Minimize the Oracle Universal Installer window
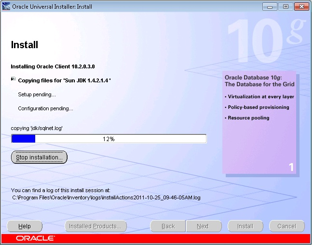314x248 pixels. tap(270, 7)
